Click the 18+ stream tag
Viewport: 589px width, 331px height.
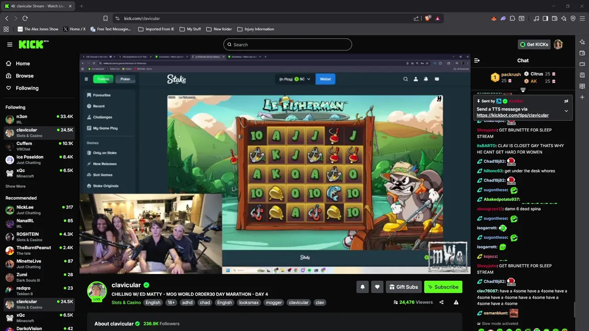(x=171, y=302)
